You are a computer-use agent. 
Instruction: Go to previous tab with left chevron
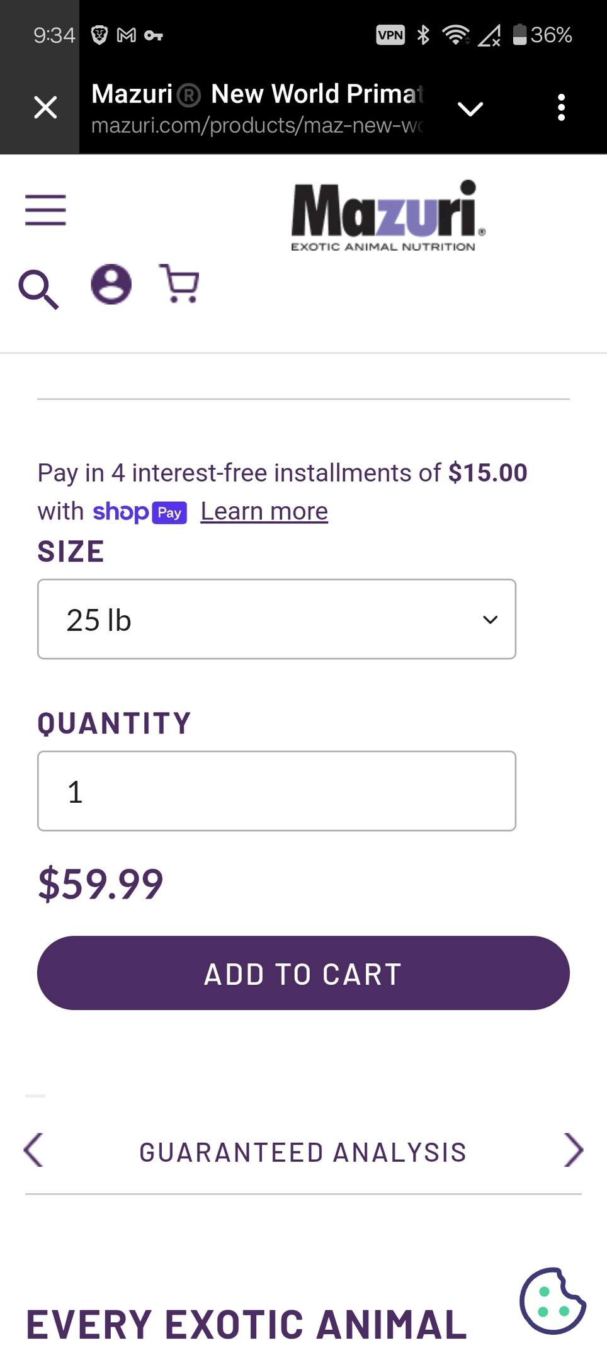tap(33, 1150)
